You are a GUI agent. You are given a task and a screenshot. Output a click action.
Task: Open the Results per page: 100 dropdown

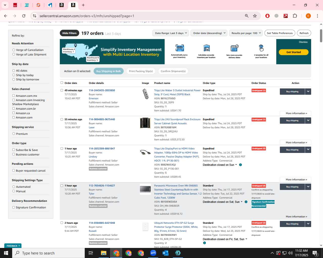pyautogui.click(x=246, y=33)
